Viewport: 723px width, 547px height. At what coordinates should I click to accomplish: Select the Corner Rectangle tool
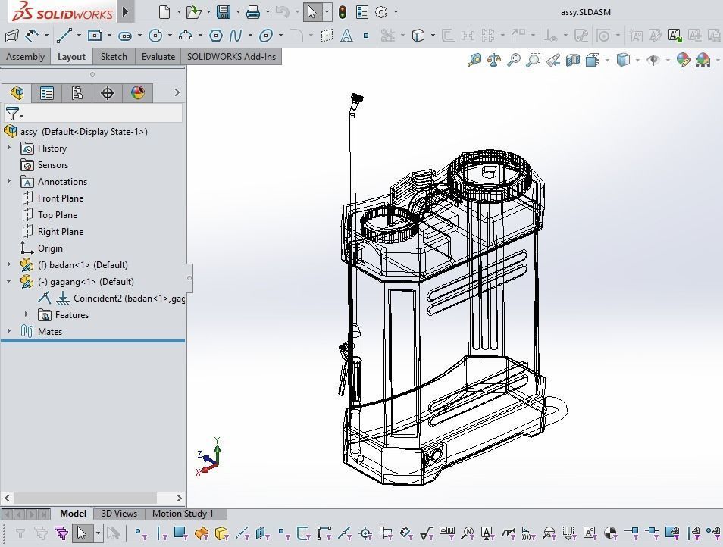click(95, 36)
